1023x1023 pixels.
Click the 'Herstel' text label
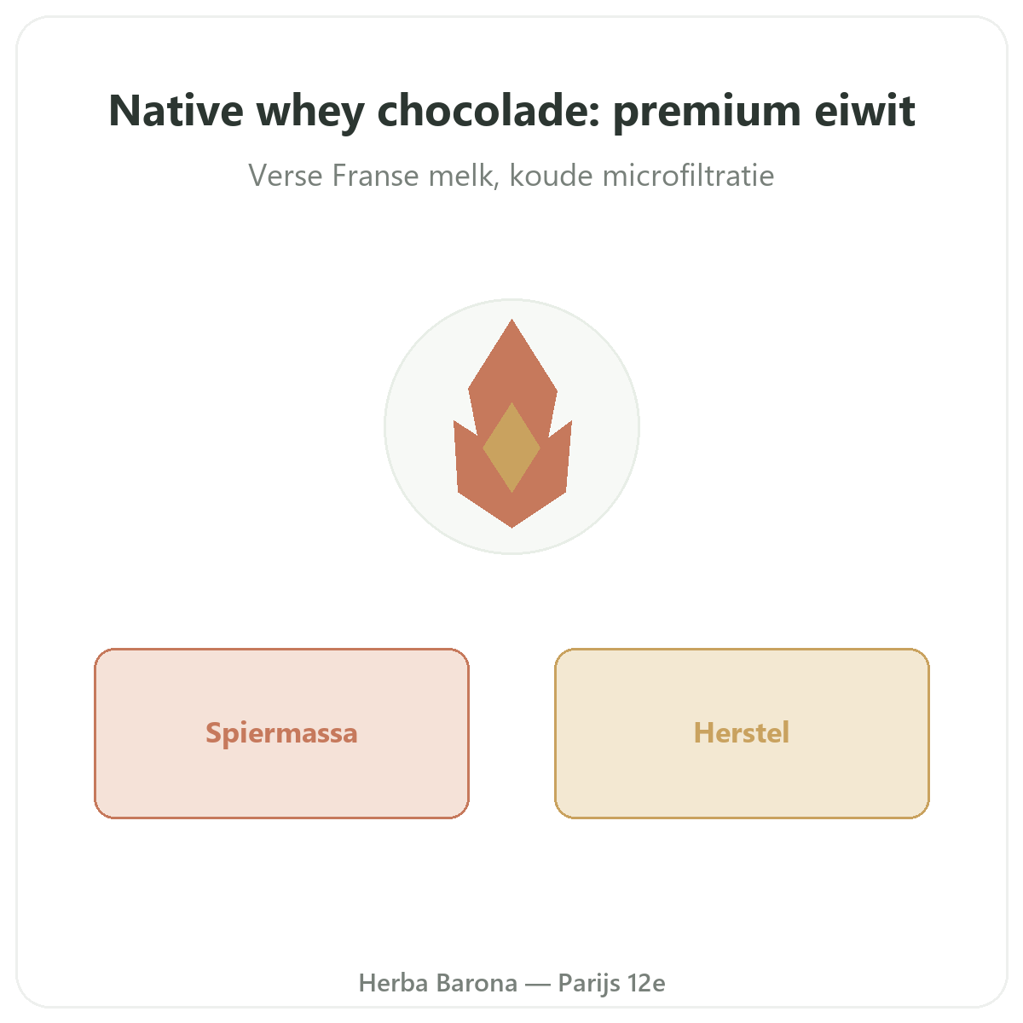(742, 733)
